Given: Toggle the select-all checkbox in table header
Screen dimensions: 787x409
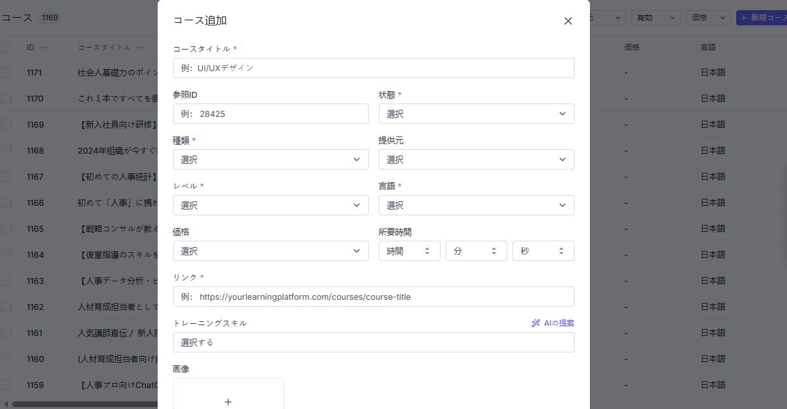Looking at the screenshot, I should click(6, 48).
